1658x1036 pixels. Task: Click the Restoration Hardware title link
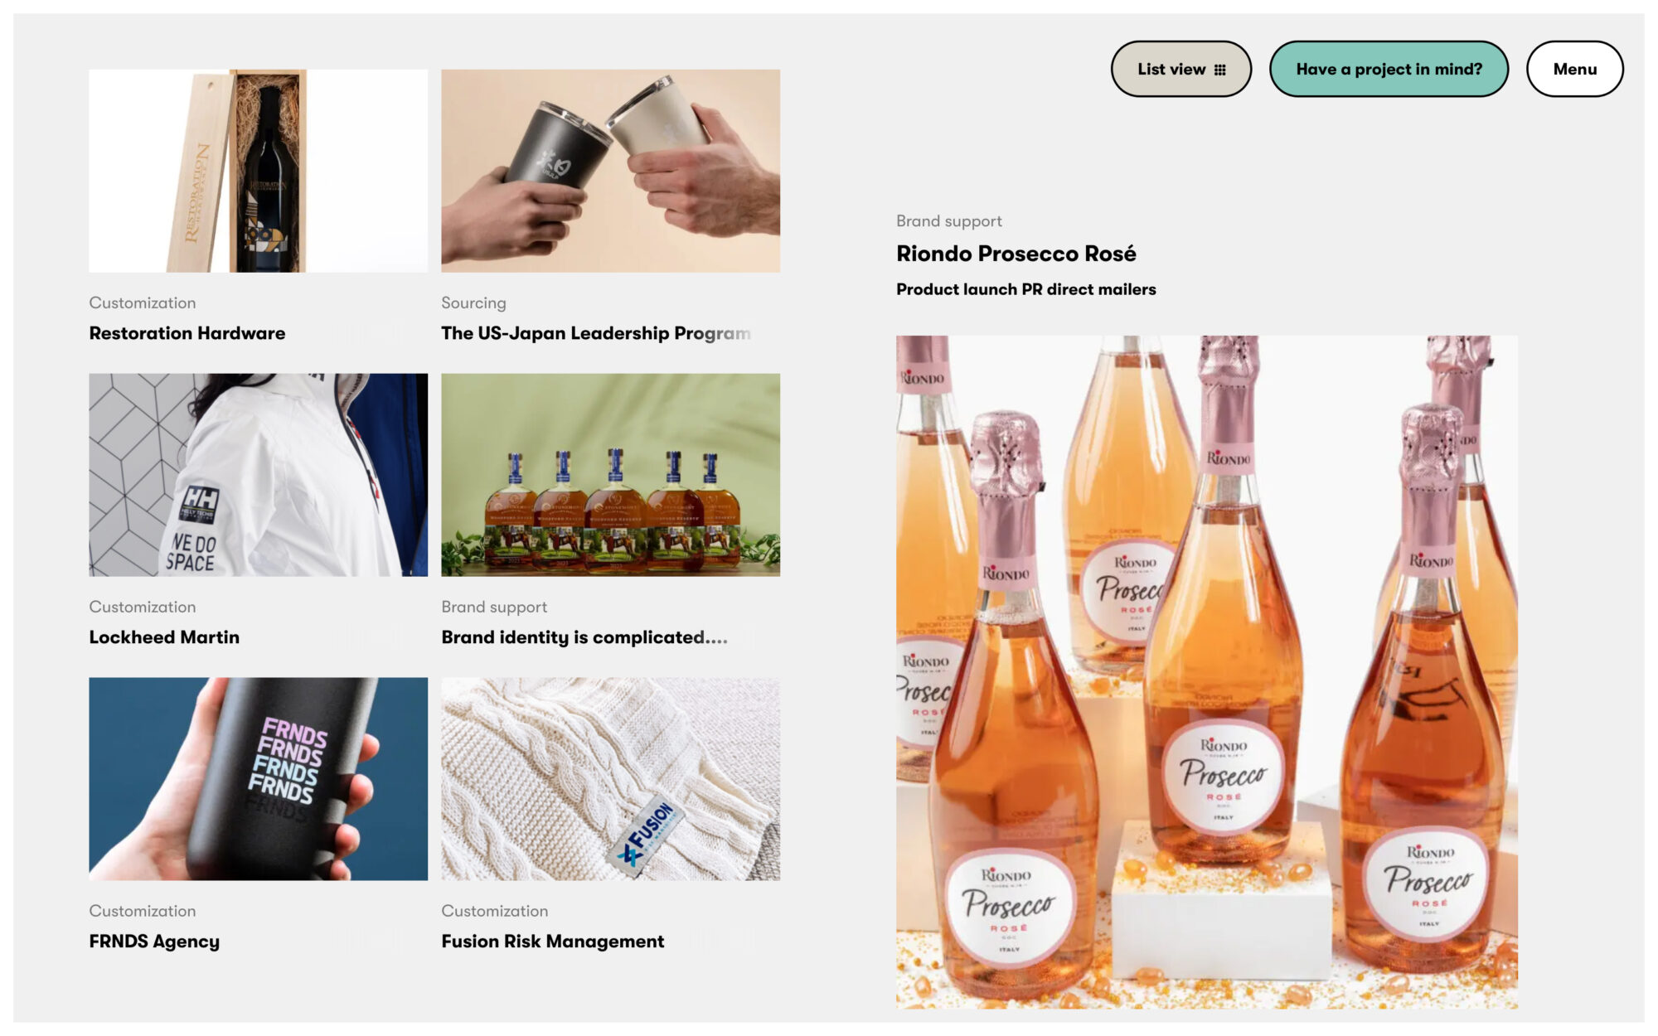[x=187, y=333]
